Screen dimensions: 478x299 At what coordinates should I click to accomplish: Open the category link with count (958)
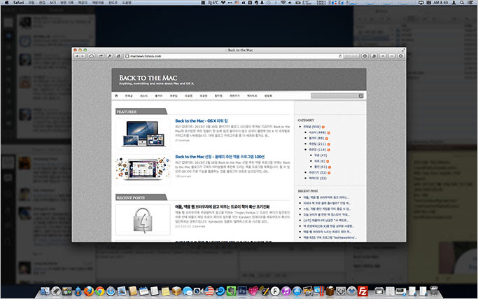click(311, 127)
